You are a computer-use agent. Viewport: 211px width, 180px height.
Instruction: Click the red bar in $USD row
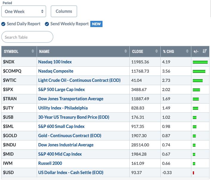pos(193,173)
